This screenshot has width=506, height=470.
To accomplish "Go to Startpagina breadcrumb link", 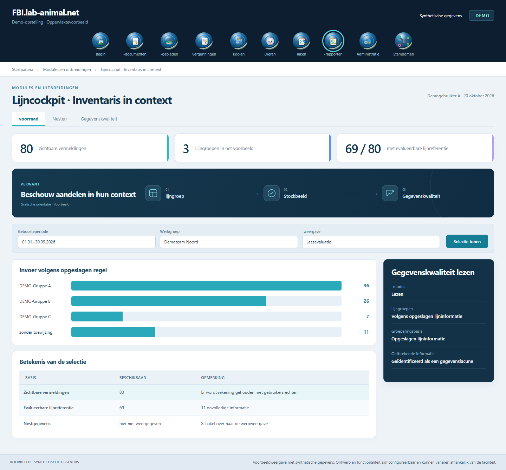I will tap(22, 70).
